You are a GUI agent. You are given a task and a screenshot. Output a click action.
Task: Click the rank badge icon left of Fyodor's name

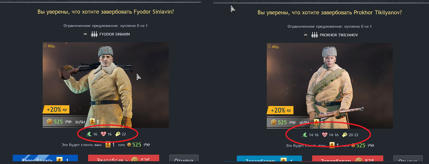pos(85,34)
